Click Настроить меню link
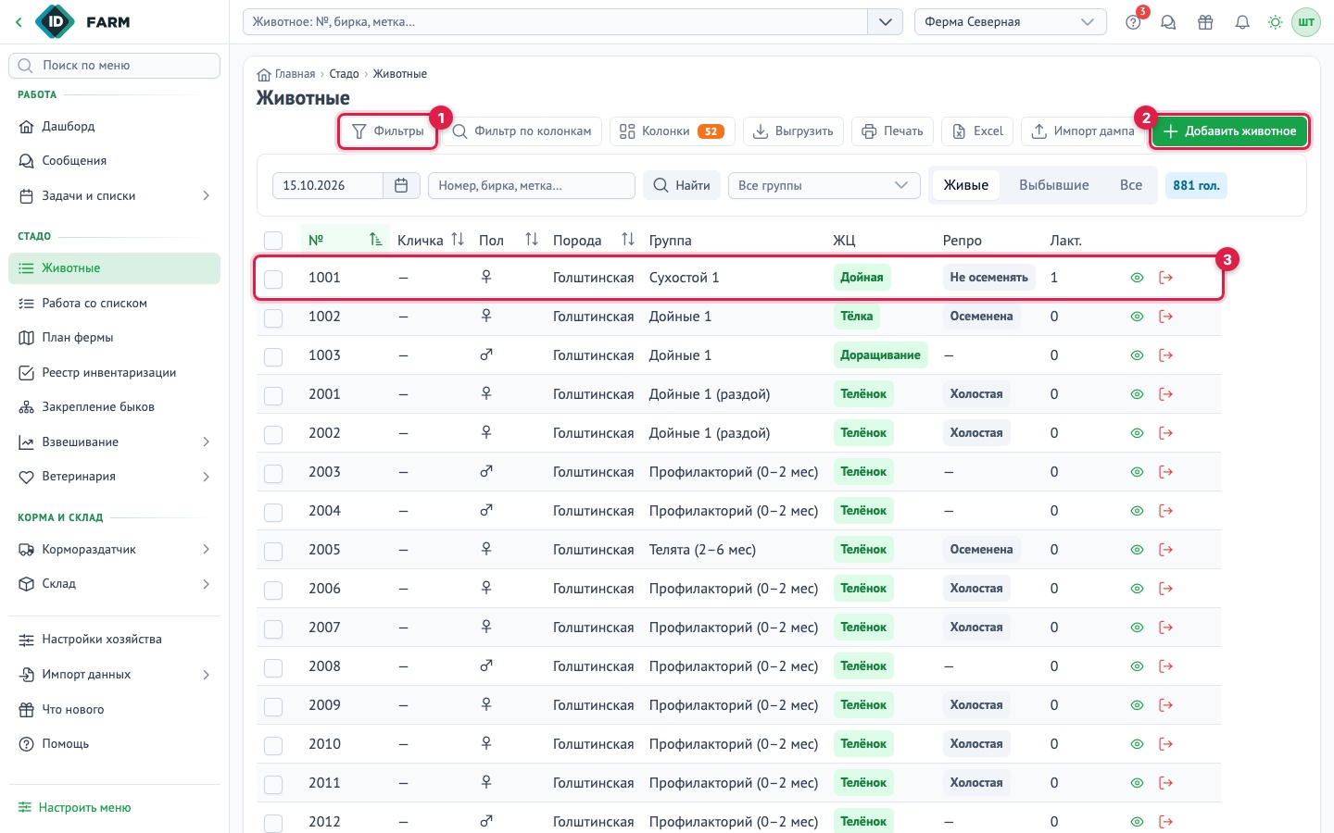1334x833 pixels. click(x=75, y=808)
